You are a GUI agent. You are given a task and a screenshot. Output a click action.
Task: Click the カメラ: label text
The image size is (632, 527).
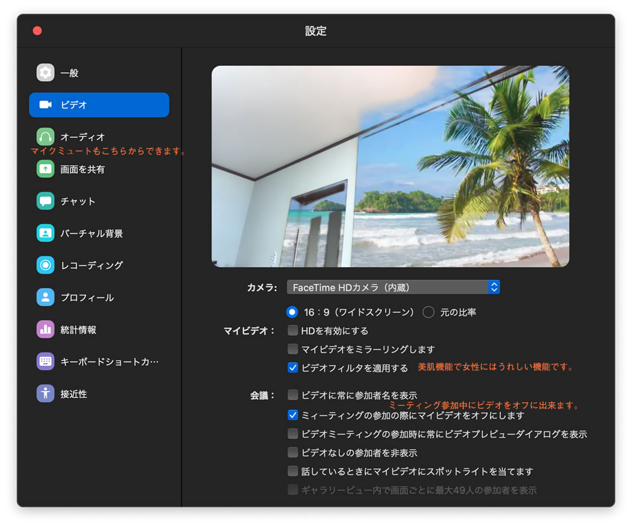262,287
